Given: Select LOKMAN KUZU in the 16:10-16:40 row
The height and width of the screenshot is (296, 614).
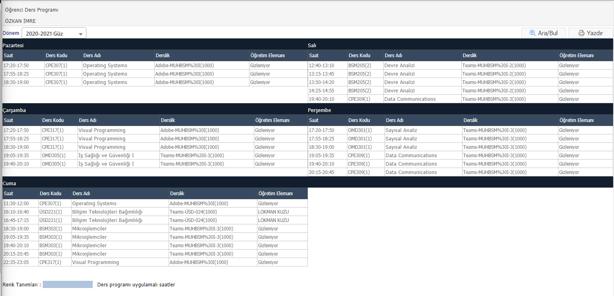Looking at the screenshot, I should click(273, 212).
